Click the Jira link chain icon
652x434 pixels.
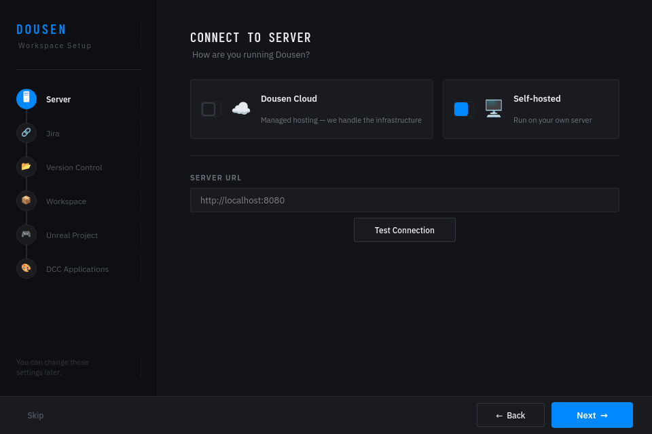click(x=26, y=133)
